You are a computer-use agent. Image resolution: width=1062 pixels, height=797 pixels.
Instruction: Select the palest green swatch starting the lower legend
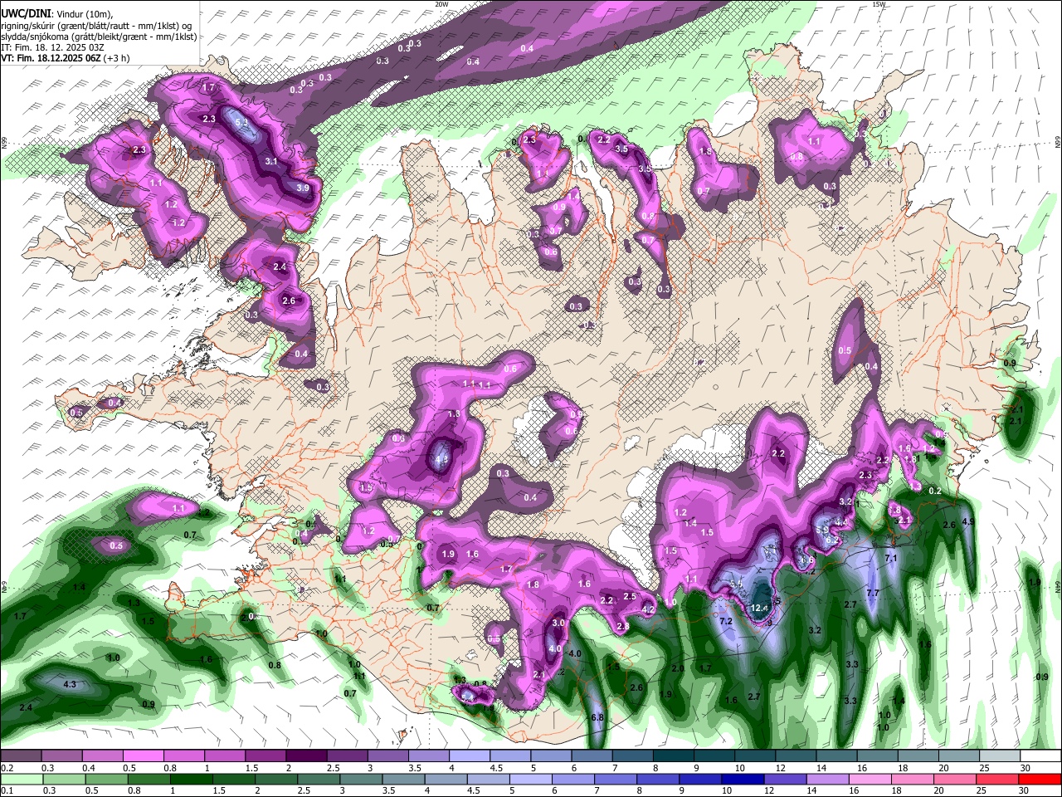[x=22, y=779]
